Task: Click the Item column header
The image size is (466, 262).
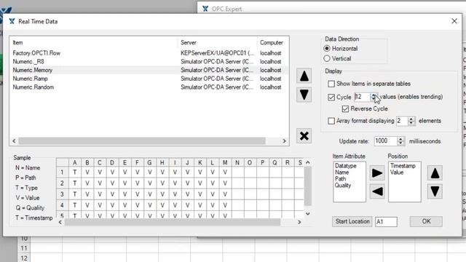Action: point(94,42)
